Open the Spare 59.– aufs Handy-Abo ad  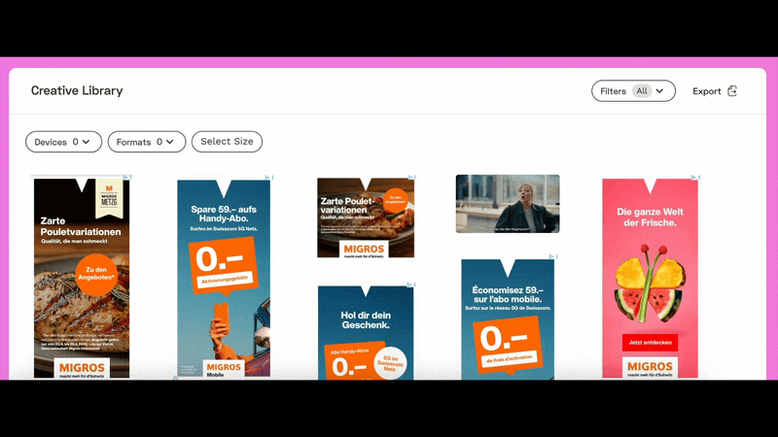coord(224,278)
